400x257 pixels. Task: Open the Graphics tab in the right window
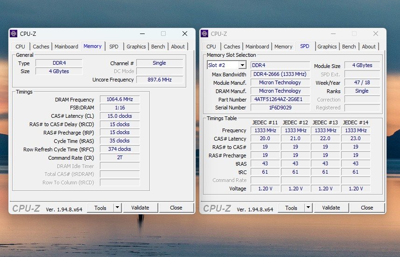(327, 47)
